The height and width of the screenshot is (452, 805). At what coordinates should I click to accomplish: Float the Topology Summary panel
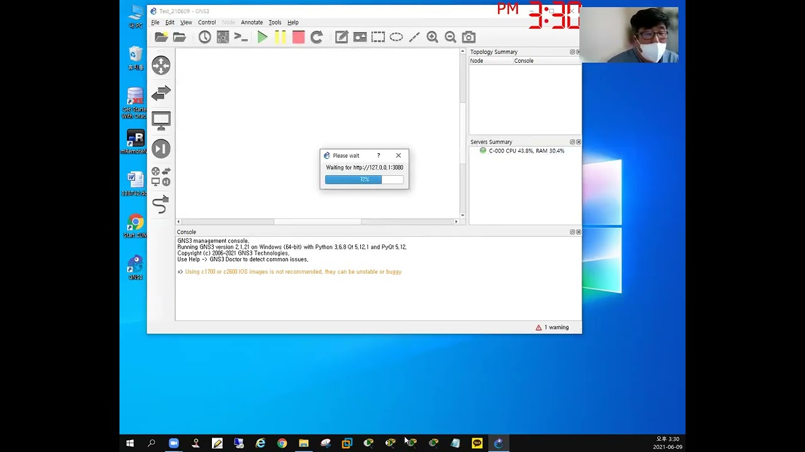point(572,52)
